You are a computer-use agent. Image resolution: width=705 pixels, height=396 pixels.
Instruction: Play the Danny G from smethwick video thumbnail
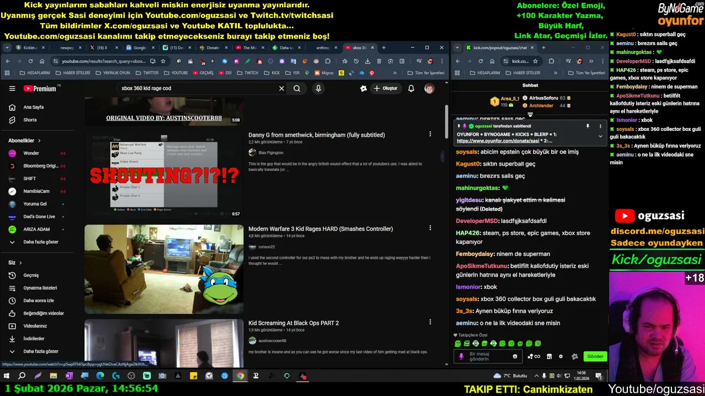tap(164, 174)
